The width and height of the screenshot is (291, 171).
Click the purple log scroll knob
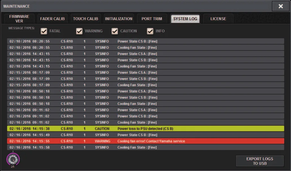(x=13, y=159)
